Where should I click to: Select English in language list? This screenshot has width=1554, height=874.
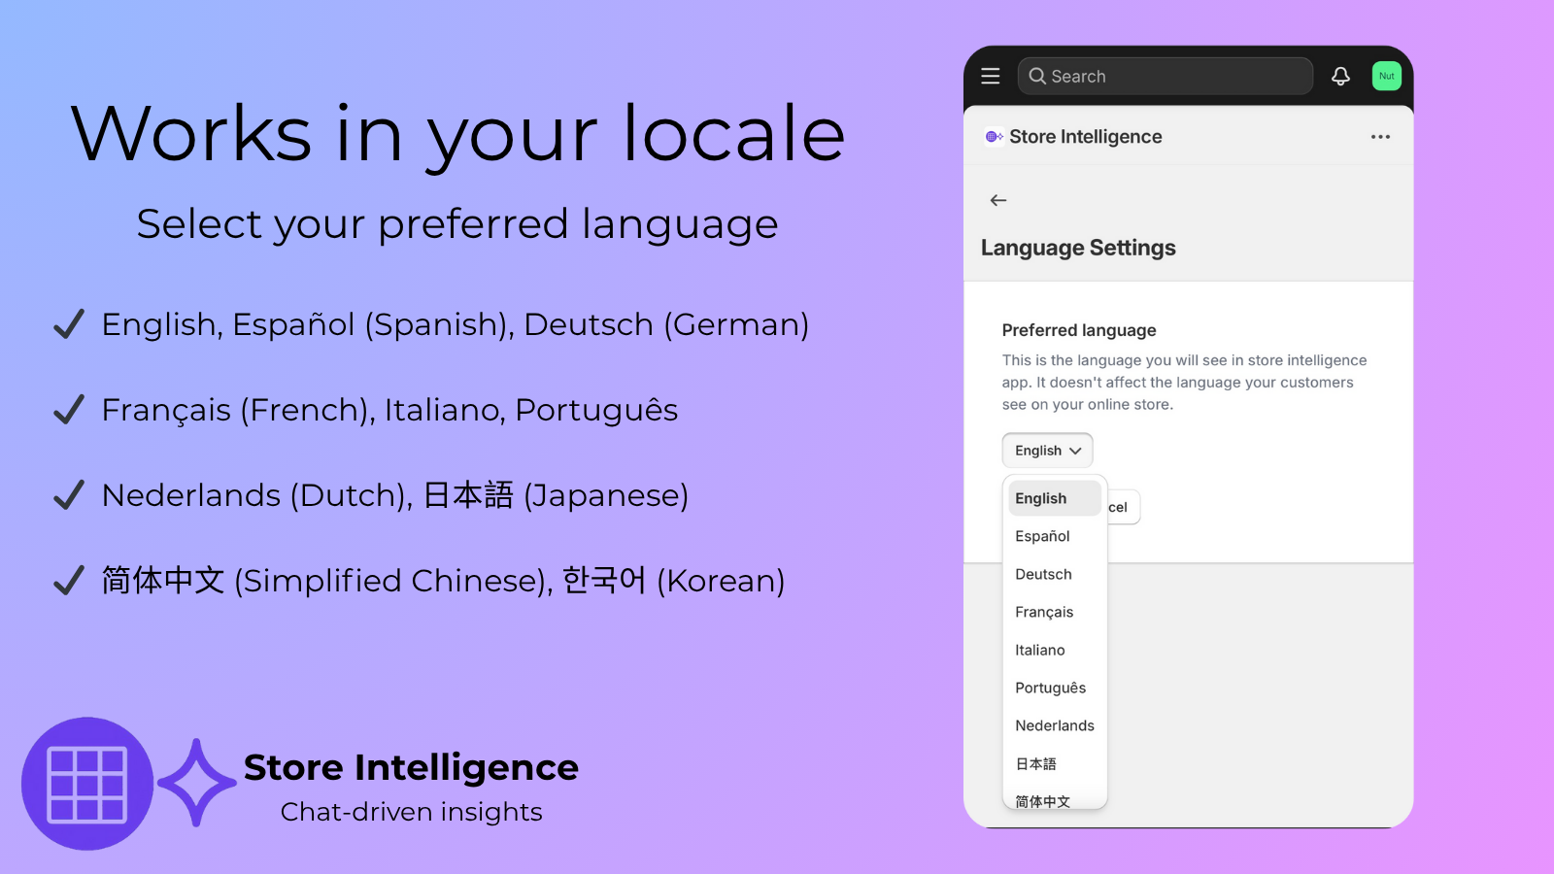pyautogui.click(x=1055, y=498)
